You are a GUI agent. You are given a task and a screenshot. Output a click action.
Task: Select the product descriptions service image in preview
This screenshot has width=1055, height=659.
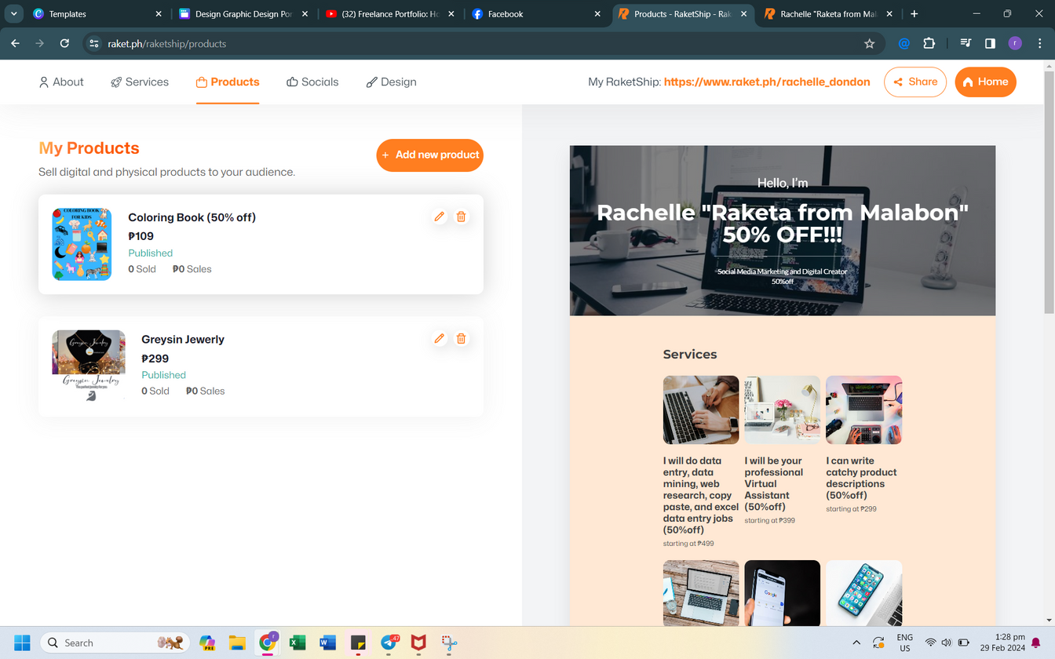[864, 410]
